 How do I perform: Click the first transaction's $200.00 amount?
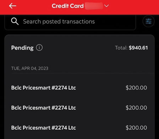[136, 88]
